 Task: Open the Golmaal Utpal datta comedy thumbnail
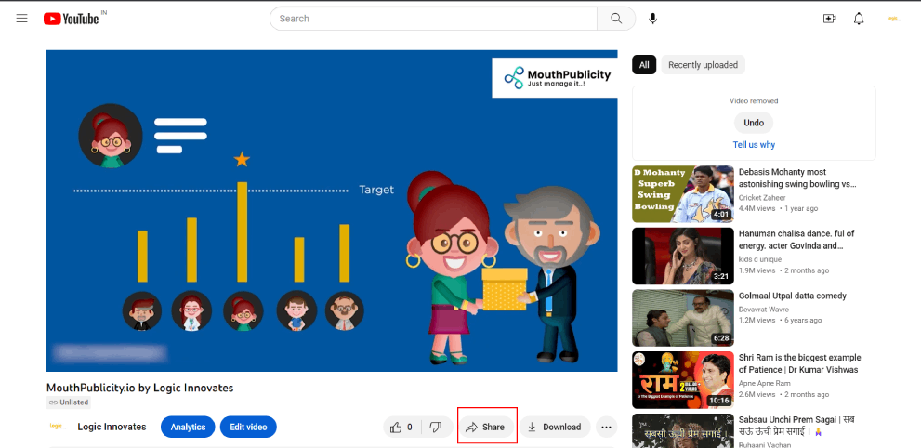click(x=682, y=318)
